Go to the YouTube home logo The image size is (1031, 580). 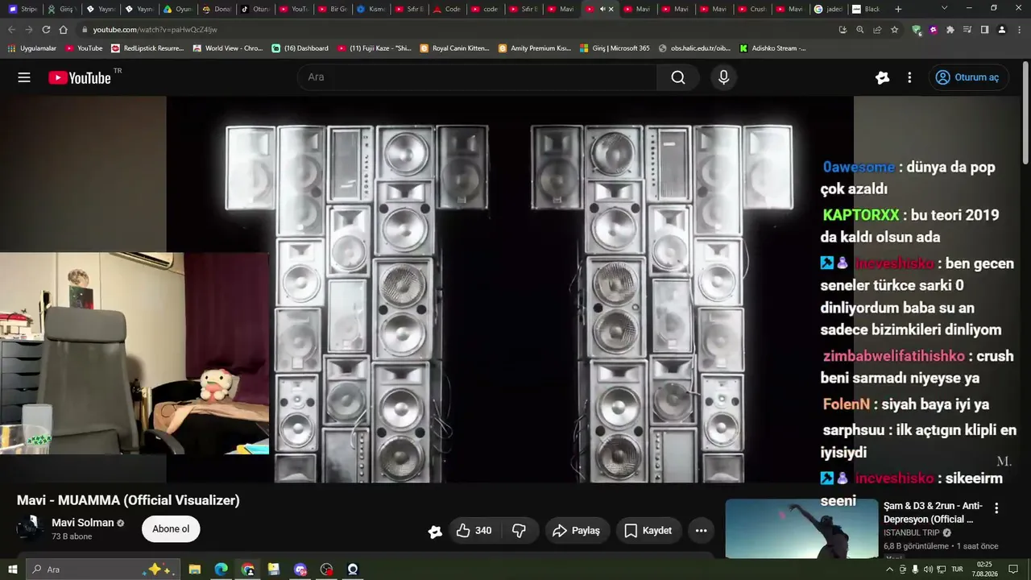click(x=80, y=77)
